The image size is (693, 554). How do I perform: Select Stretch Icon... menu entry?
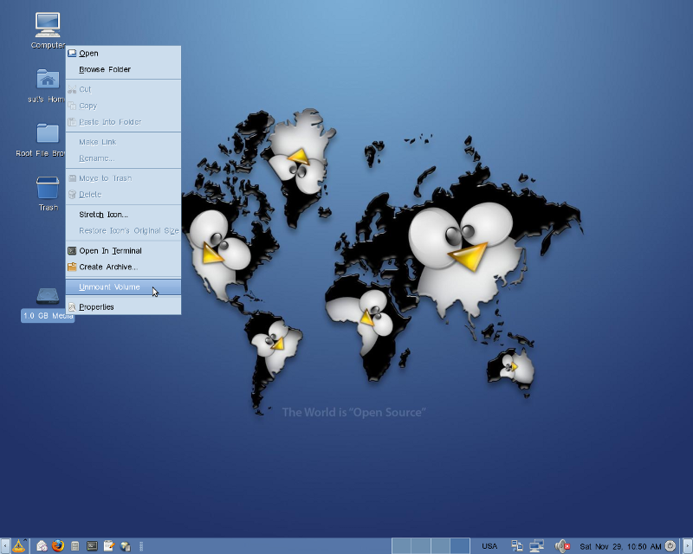(x=123, y=215)
